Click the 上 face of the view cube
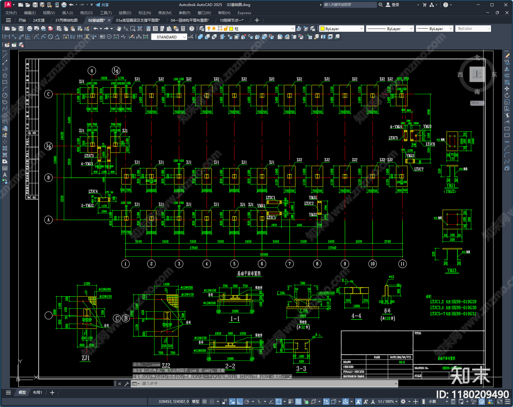Screen dimensions: 513x407 coord(477,74)
